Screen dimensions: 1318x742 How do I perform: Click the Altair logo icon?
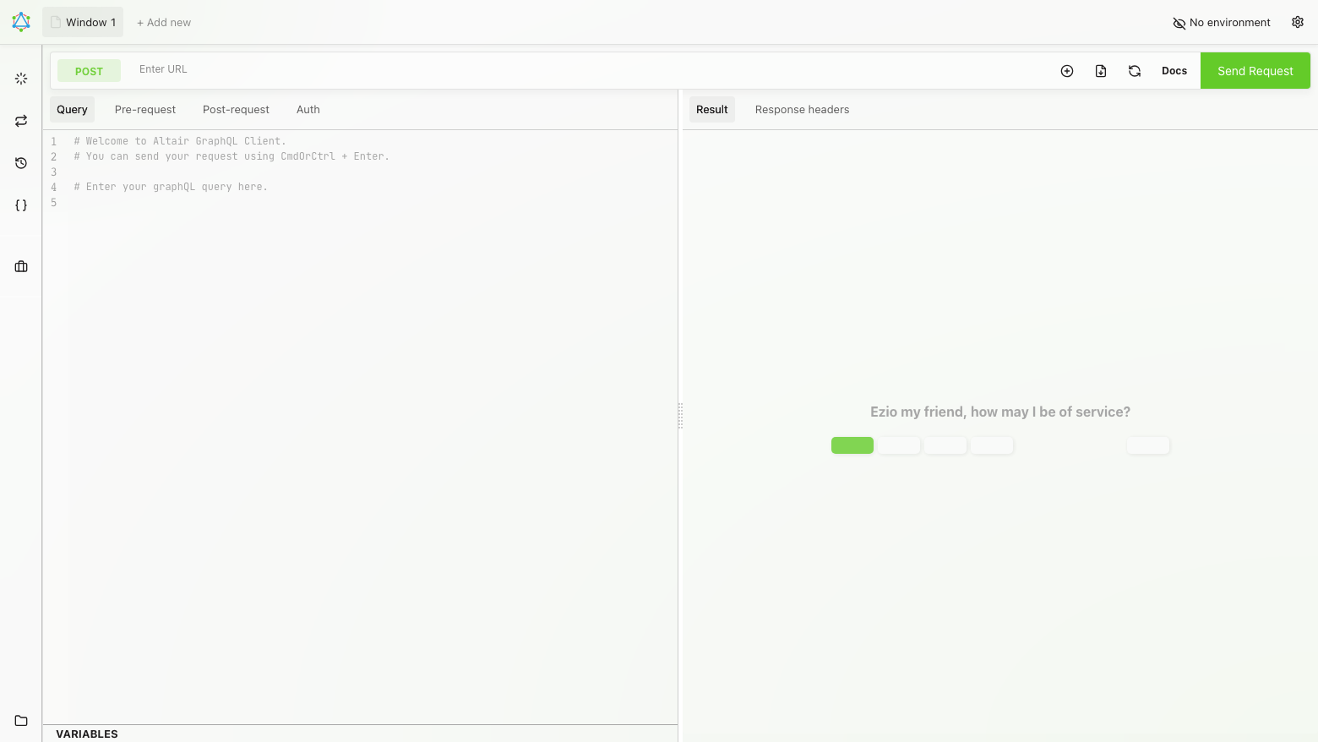click(x=21, y=22)
